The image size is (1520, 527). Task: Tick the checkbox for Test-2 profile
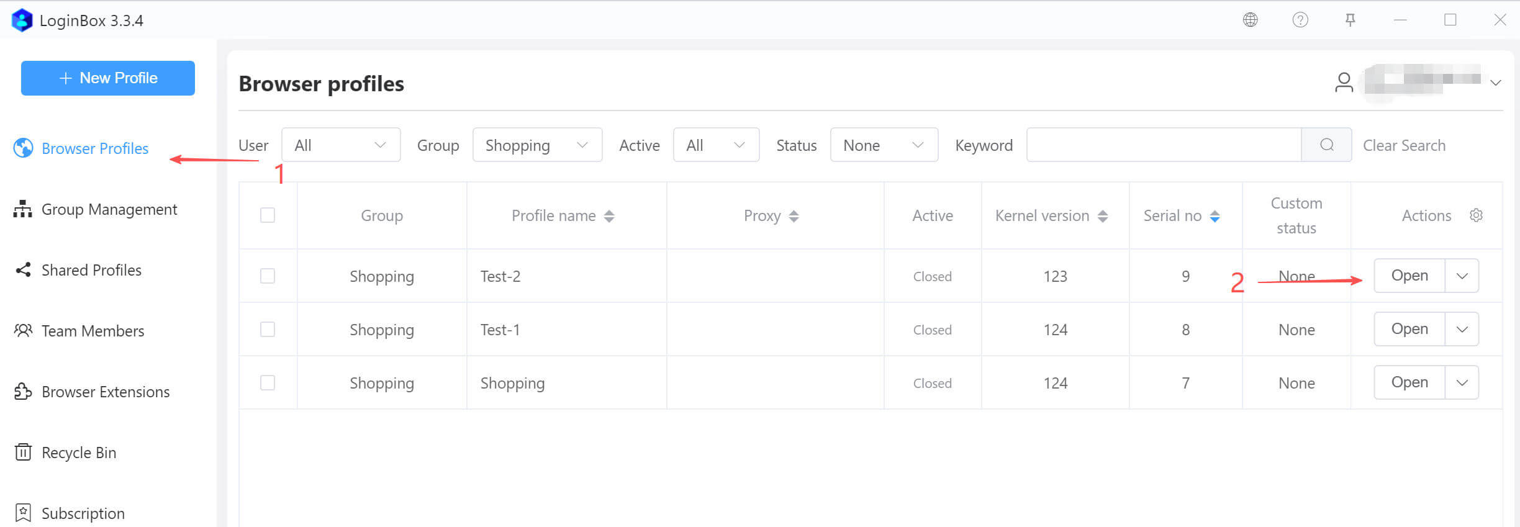tap(268, 276)
